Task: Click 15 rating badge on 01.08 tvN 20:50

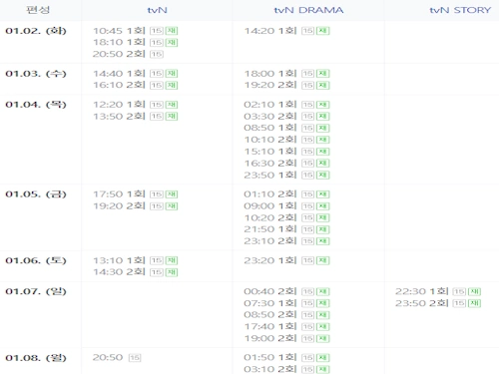Action: coord(135,358)
